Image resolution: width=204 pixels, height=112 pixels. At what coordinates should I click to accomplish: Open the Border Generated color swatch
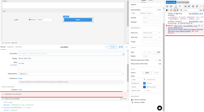(x=144, y=87)
